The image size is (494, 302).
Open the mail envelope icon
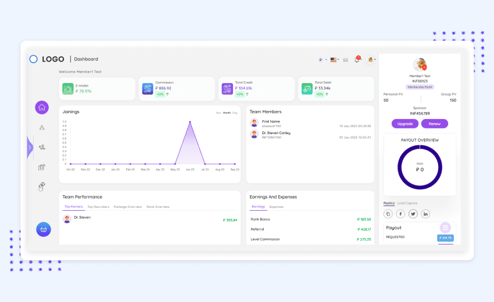[346, 60]
